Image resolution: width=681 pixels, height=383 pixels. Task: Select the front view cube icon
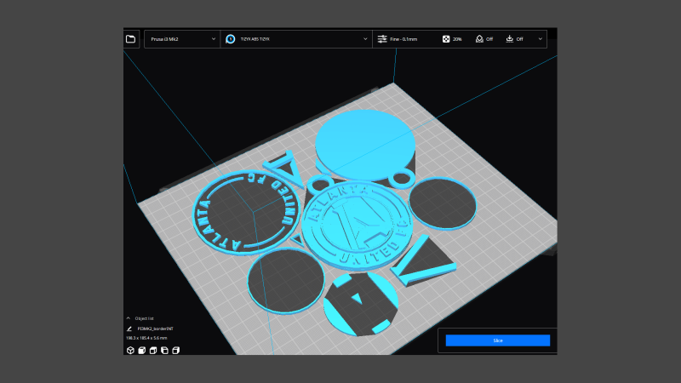pyautogui.click(x=141, y=350)
